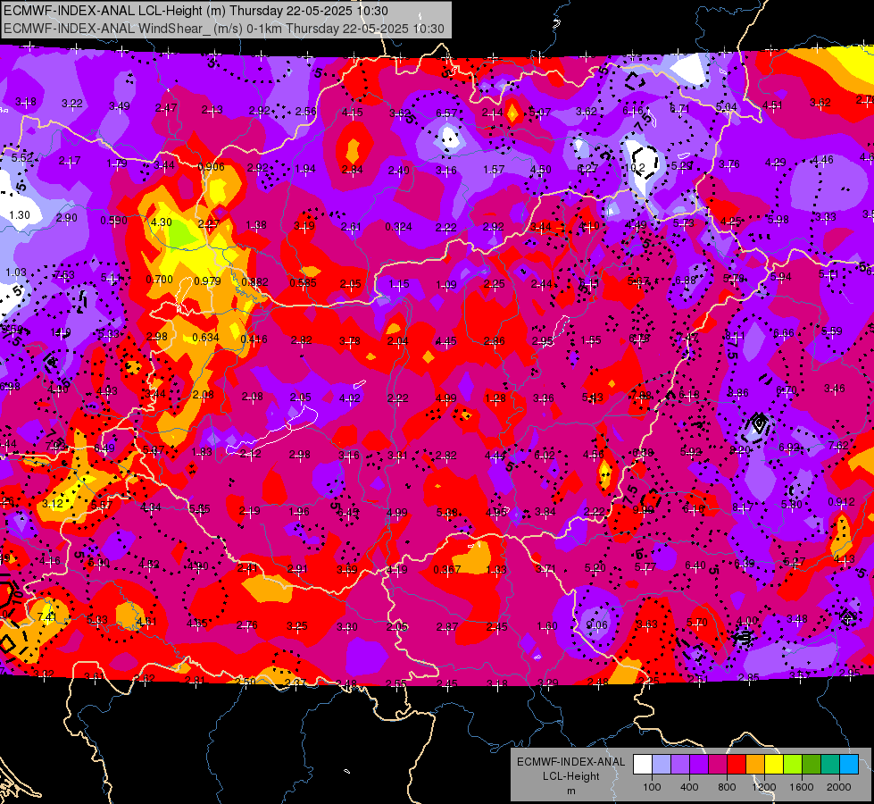
Task: Click the orange legend swatch
Action: (x=755, y=765)
